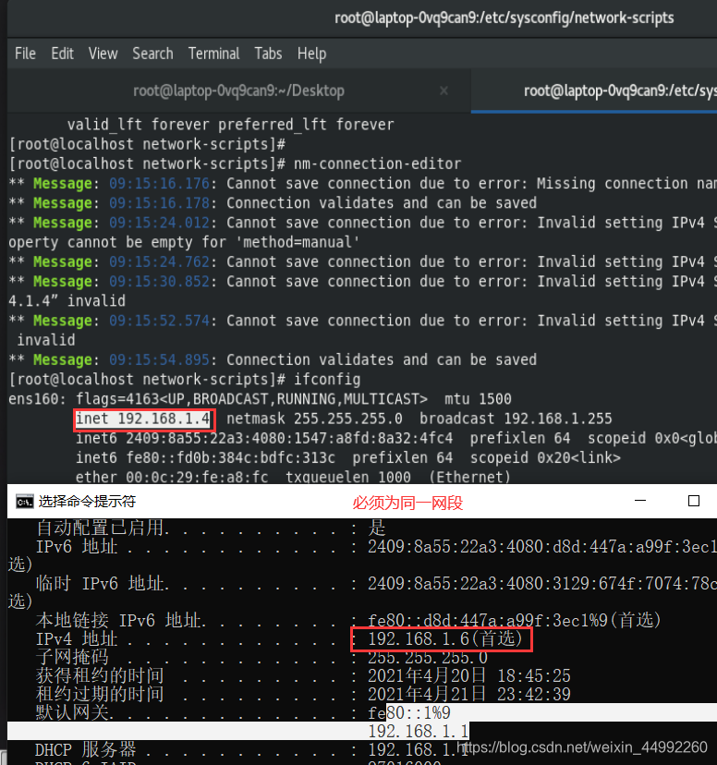Minimize the command prompt window
717x765 pixels.
click(640, 501)
